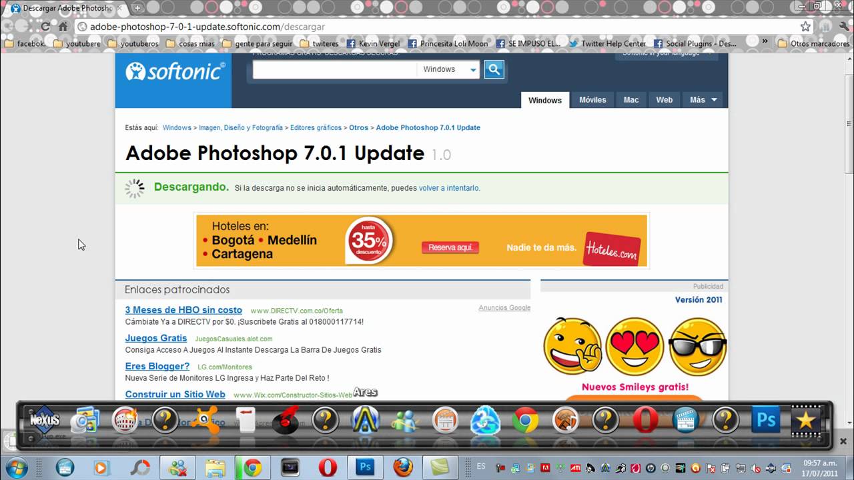Click the Anuncios Google link
Viewport: 854px width, 480px height.
[x=504, y=308]
